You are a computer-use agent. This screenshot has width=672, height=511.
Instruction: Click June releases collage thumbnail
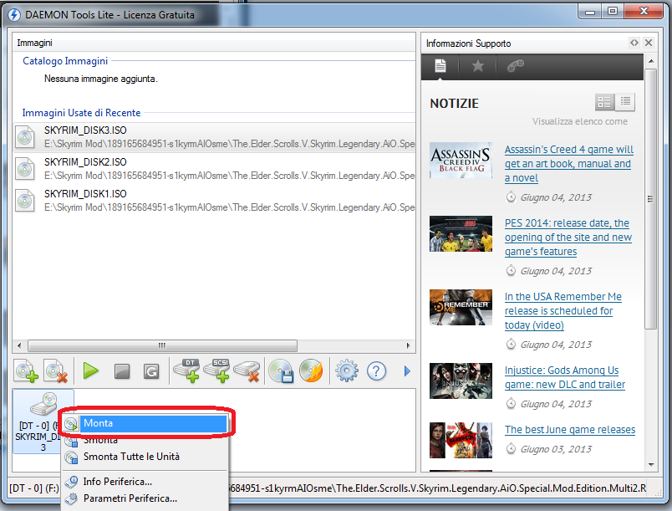[x=461, y=440]
